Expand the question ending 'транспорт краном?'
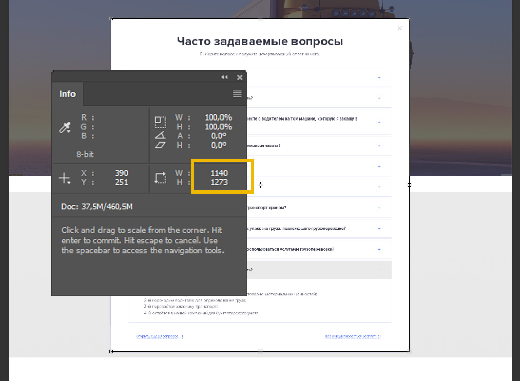This screenshot has height=381, width=520. pyautogui.click(x=379, y=208)
